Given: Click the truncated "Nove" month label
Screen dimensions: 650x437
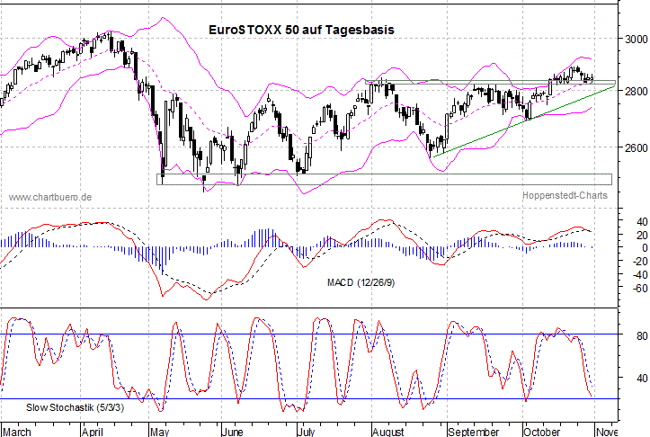Looking at the screenshot, I should point(608,432).
